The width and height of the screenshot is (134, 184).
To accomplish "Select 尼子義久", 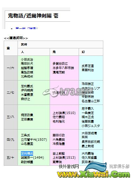I will (88, 109).
